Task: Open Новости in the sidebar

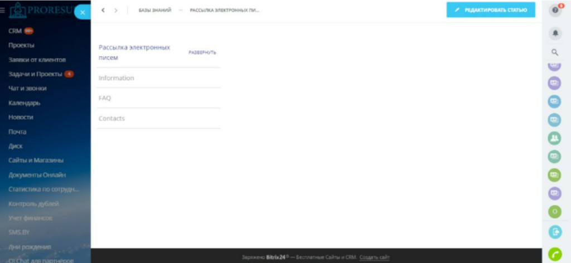Action: (21, 117)
